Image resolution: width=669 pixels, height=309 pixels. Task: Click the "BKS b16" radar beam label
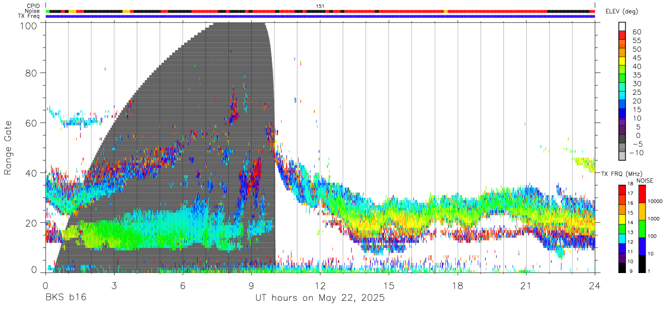(66, 298)
